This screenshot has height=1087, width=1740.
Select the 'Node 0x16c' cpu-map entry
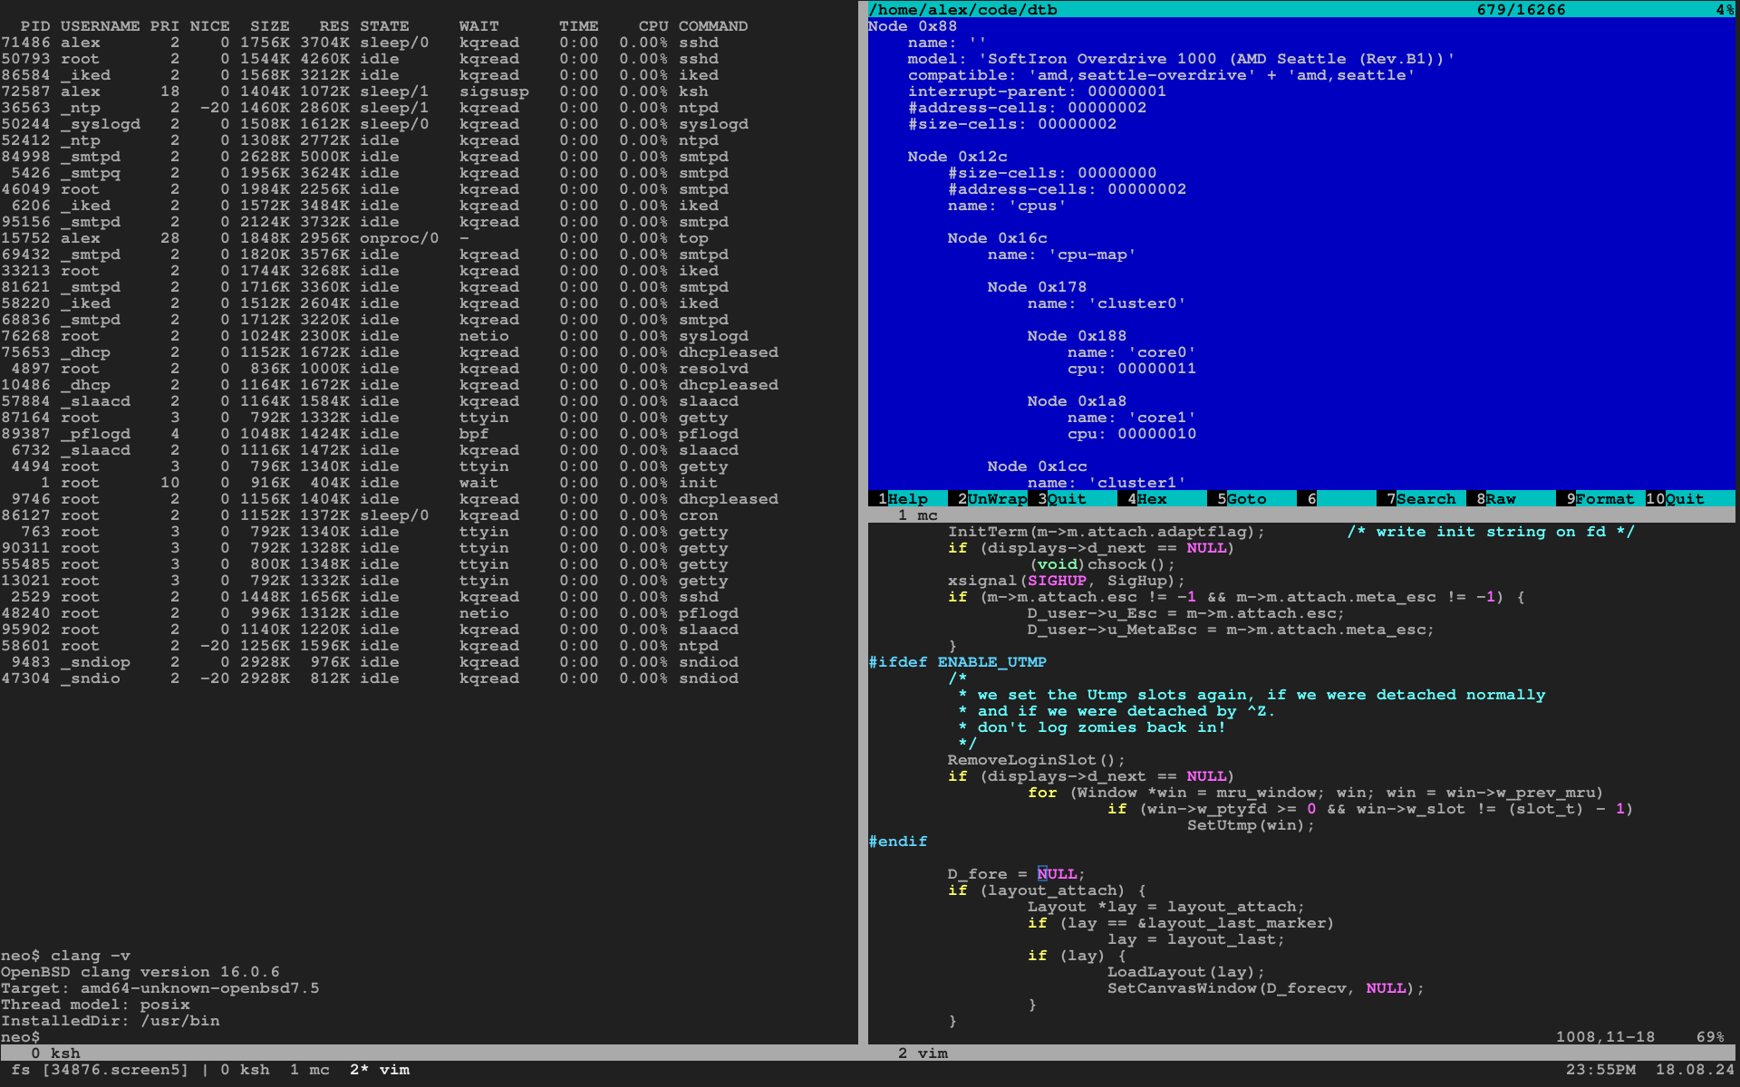pos(997,238)
